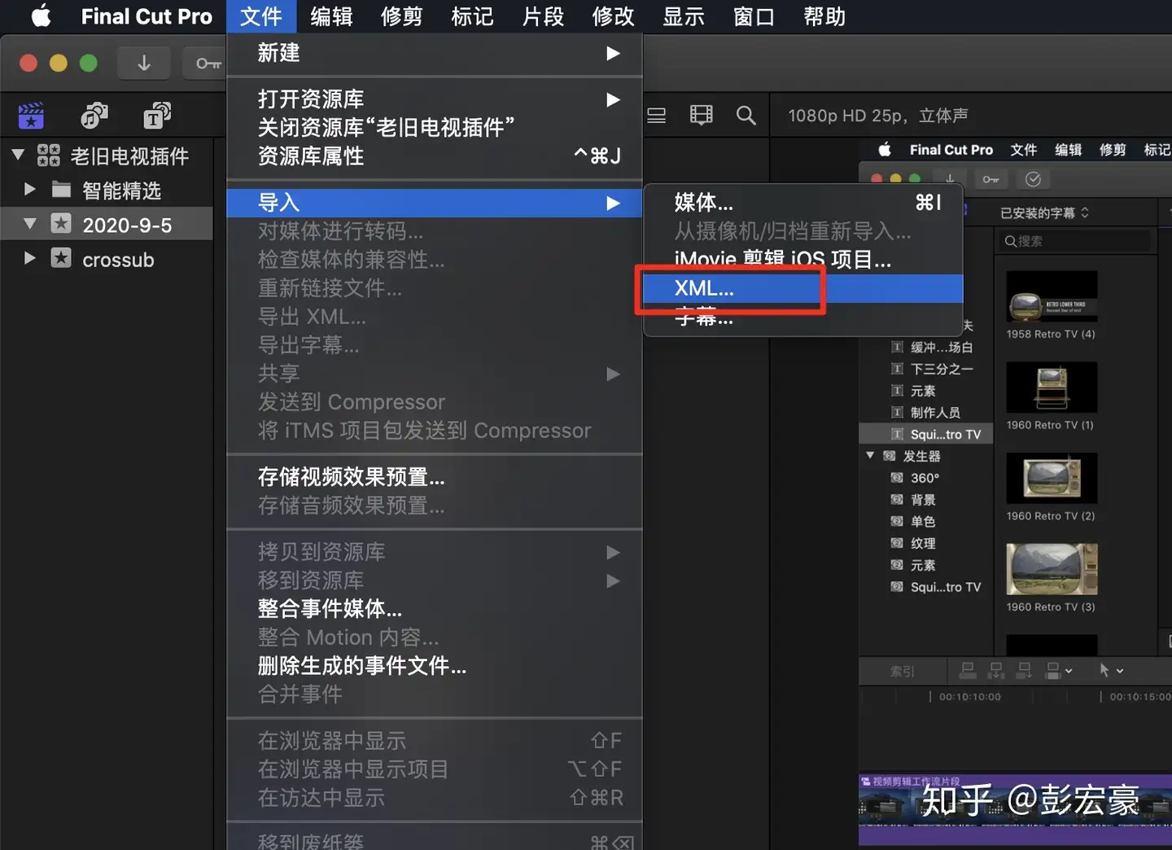Open the 修剪 menu
The width and height of the screenshot is (1172, 850).
coord(402,16)
